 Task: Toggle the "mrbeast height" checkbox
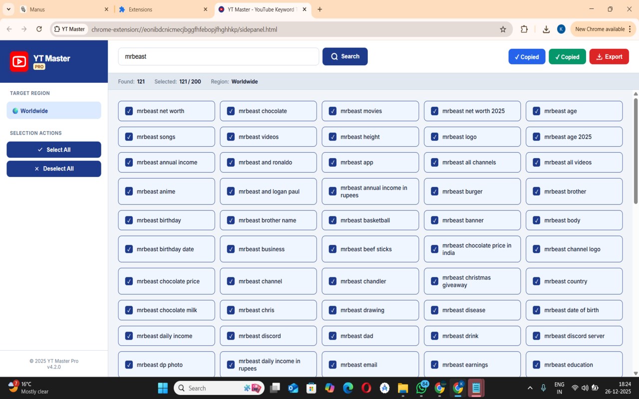(332, 137)
